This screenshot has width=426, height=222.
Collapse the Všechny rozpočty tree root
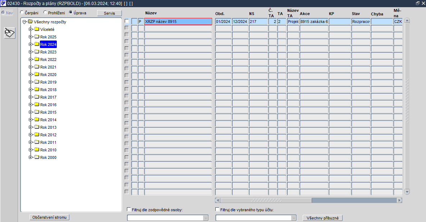click(x=24, y=22)
